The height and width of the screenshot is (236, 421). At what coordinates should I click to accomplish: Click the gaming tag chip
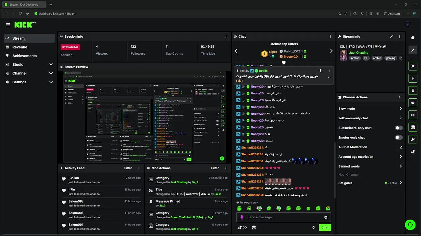click(x=391, y=58)
